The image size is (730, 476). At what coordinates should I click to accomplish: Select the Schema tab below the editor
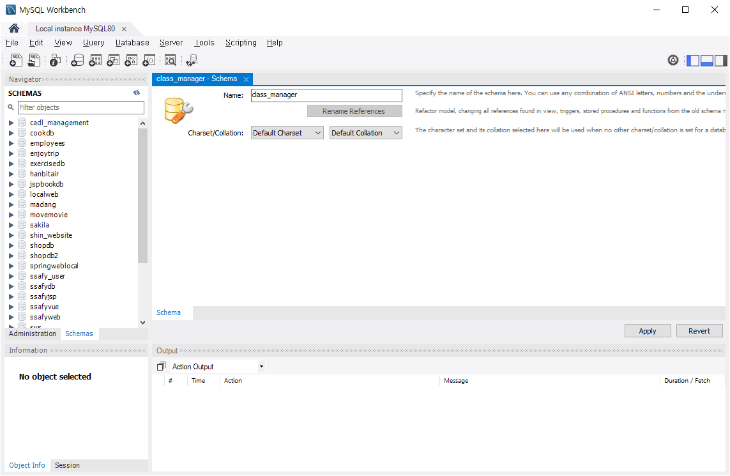tap(169, 312)
